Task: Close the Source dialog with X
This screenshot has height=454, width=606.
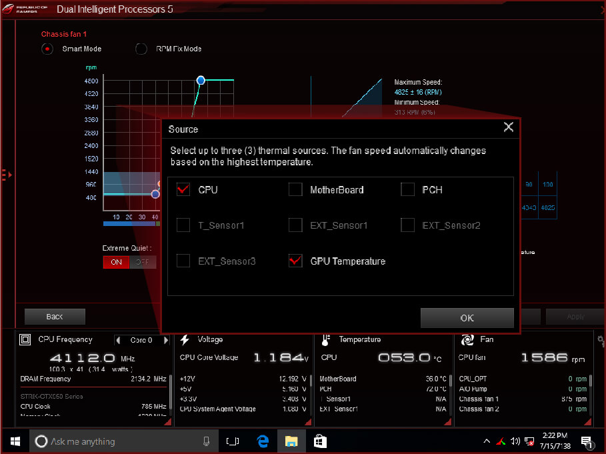Action: (509, 127)
